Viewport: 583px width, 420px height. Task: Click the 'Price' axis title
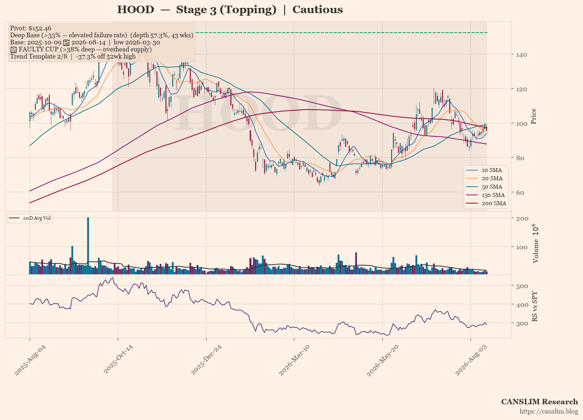534,116
